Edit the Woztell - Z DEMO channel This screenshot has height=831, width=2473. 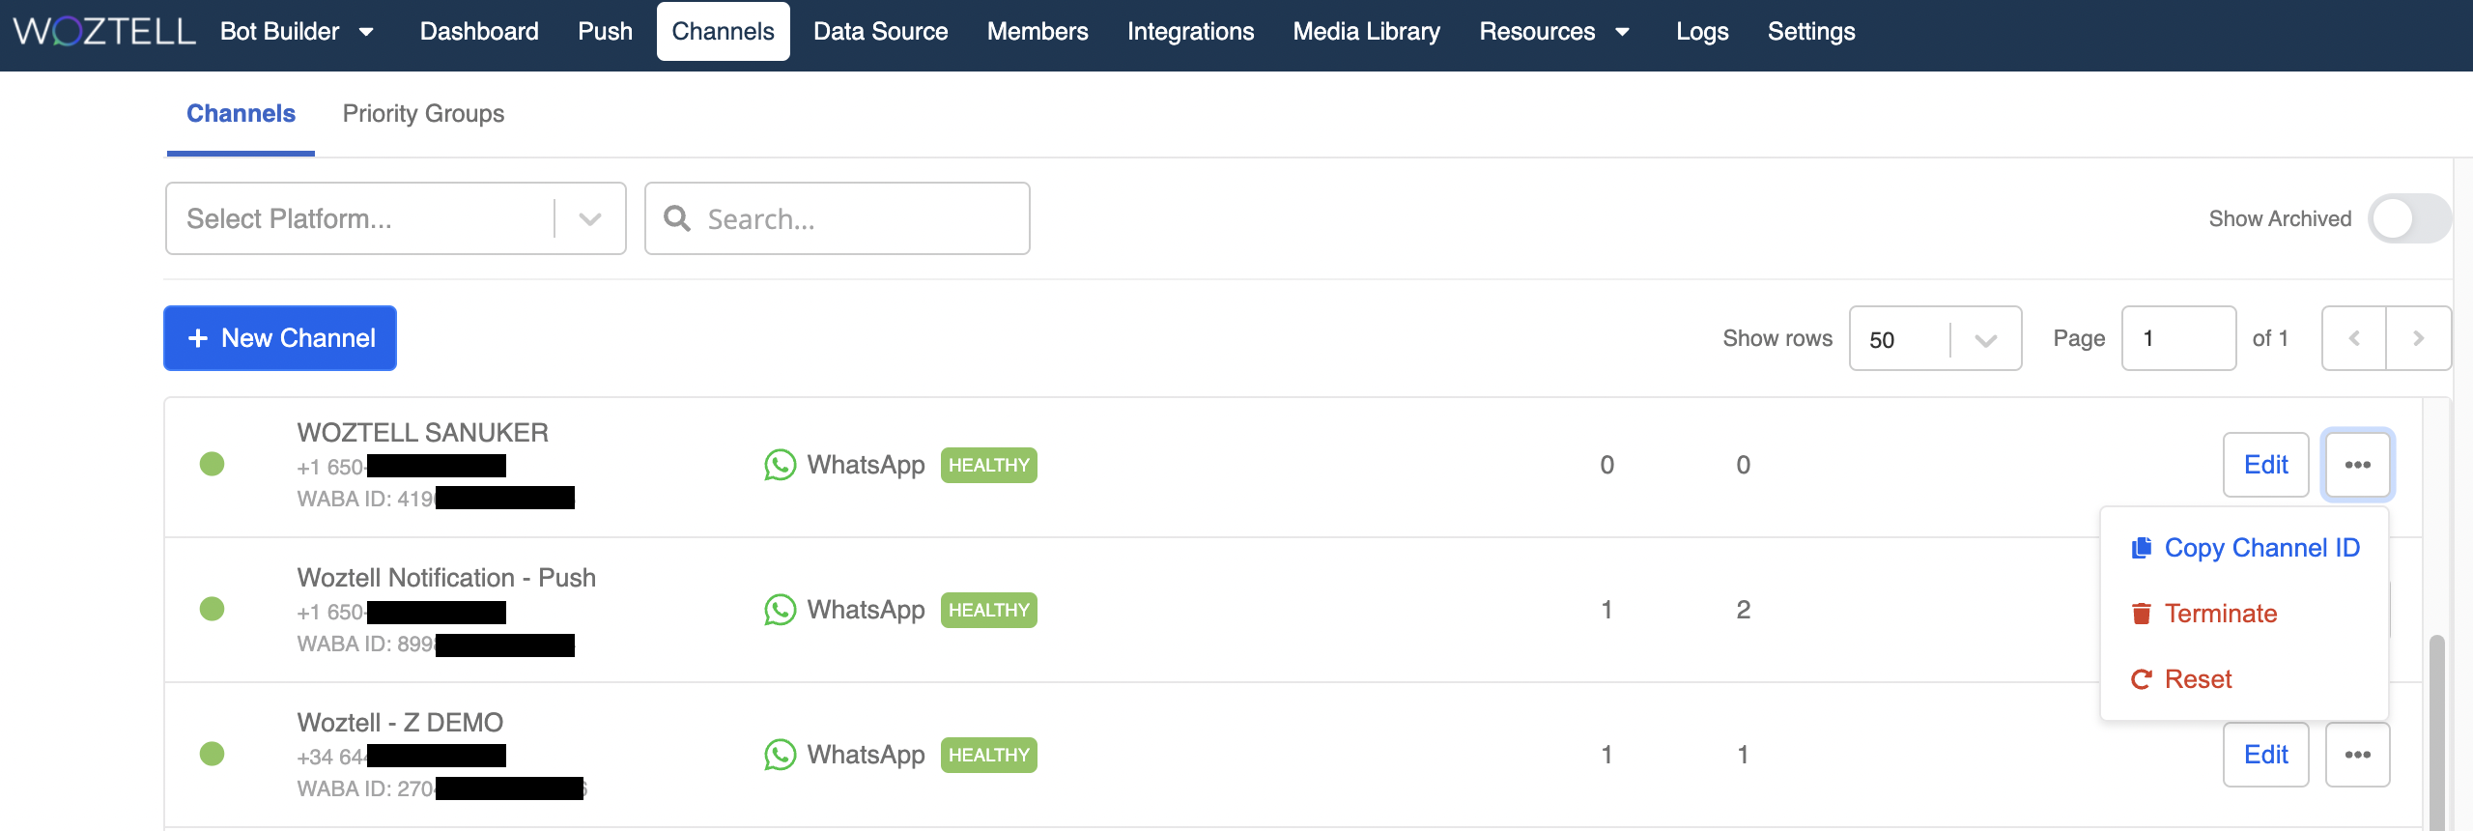tap(2266, 755)
